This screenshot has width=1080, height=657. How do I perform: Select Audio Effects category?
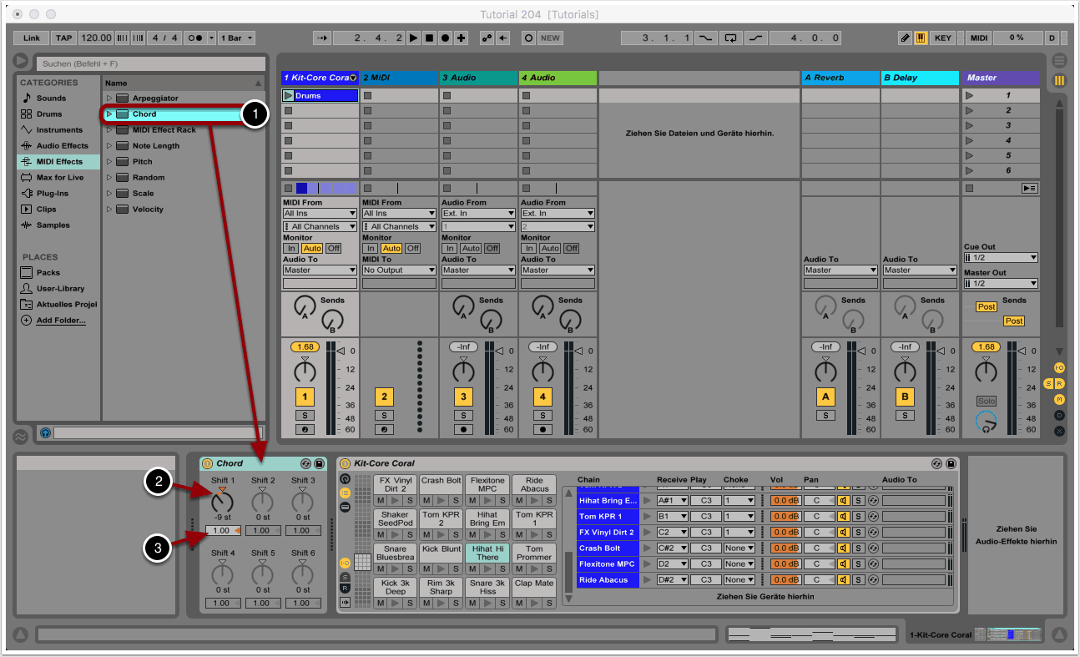(x=62, y=146)
